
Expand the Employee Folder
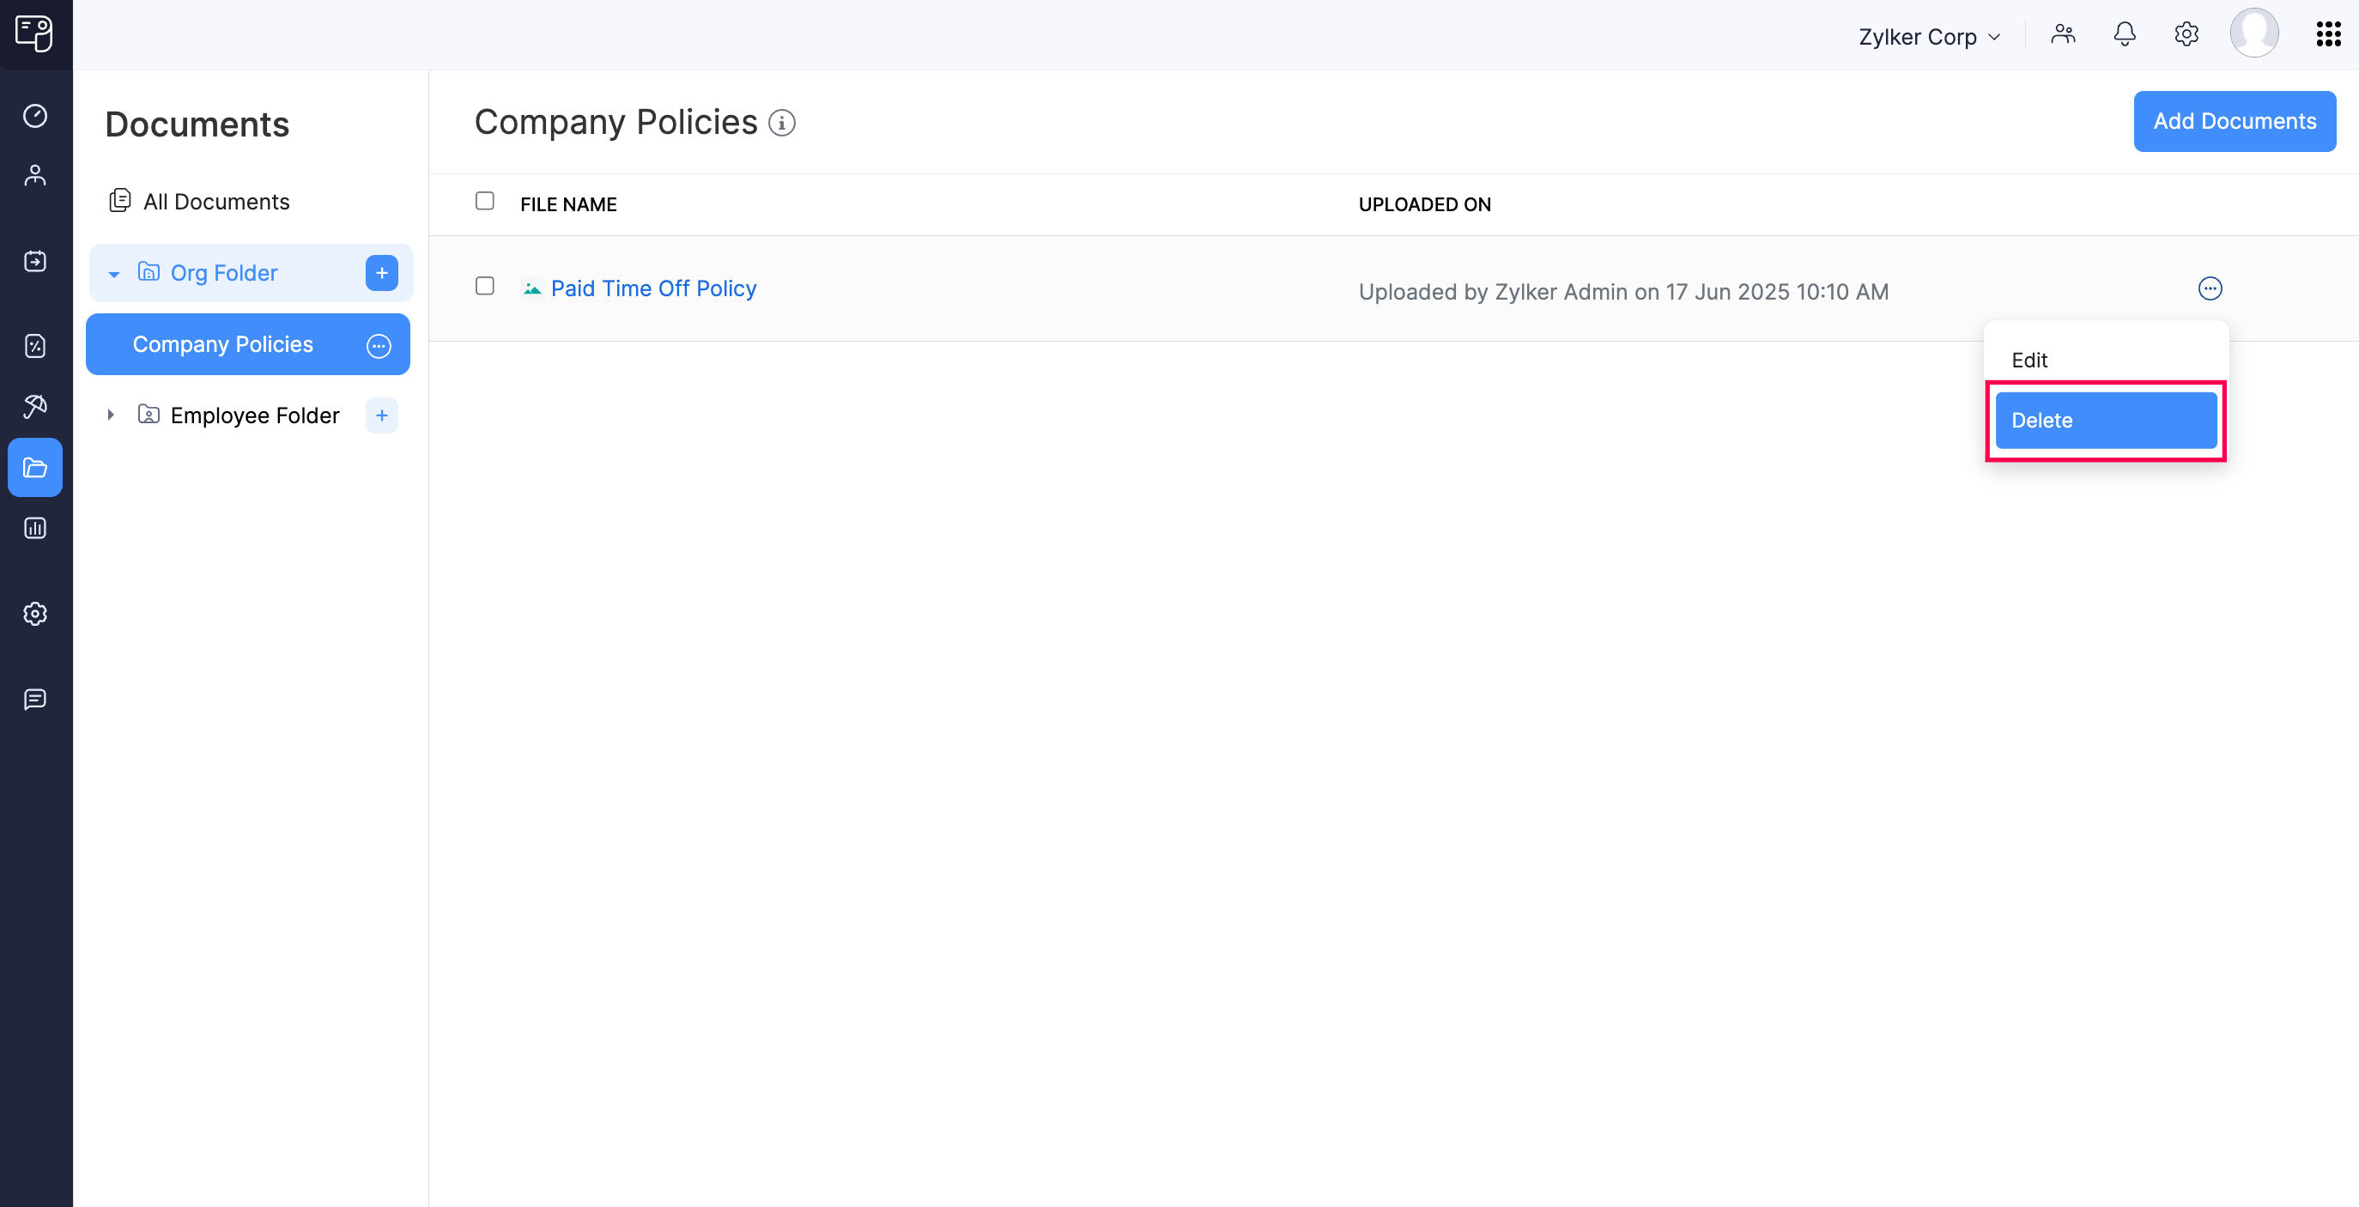111,415
